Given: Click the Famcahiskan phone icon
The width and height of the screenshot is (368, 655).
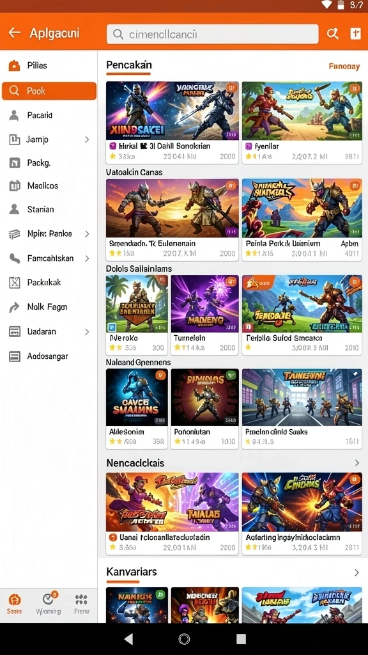Looking at the screenshot, I should [15, 258].
